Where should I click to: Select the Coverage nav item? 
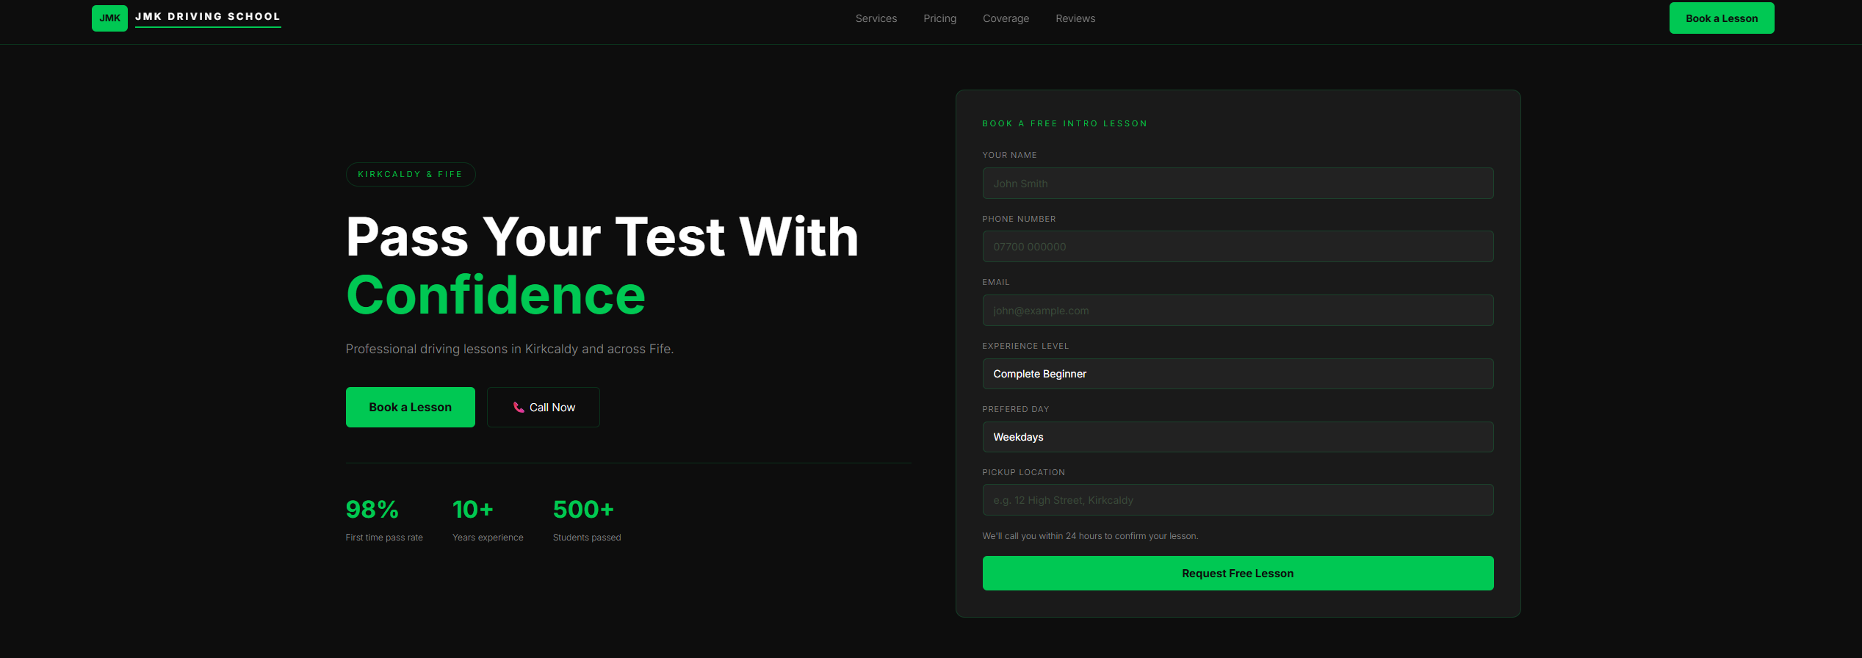click(x=1006, y=18)
